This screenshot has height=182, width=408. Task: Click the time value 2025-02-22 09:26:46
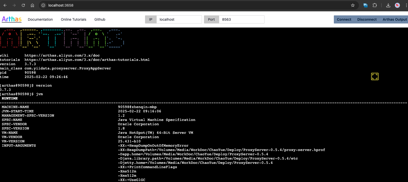(x=46, y=77)
